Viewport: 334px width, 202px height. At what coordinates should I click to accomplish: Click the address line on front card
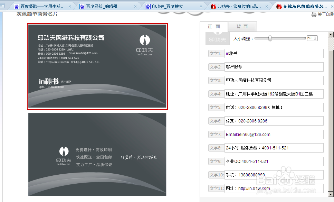coord(66,45)
